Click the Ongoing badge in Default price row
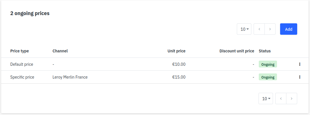Viewport: 310px width, 115px height. [x=268, y=64]
